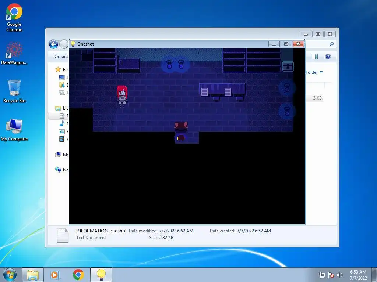Viewport: 377px width, 282px height.
Task: Click the left paper on the game desk
Action: [204, 91]
